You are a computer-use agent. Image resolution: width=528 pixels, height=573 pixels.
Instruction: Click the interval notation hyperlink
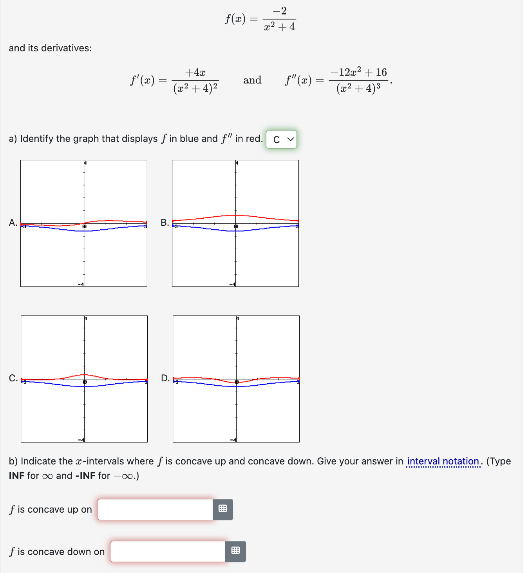443,461
